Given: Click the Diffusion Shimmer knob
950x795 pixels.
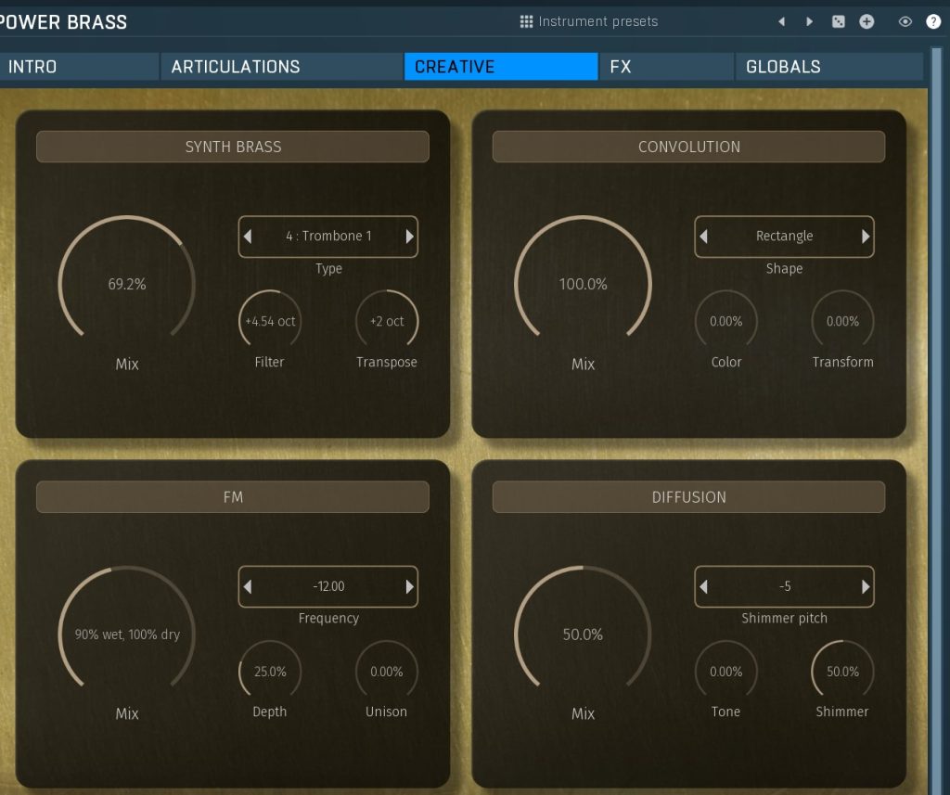Looking at the screenshot, I should tap(842, 672).
